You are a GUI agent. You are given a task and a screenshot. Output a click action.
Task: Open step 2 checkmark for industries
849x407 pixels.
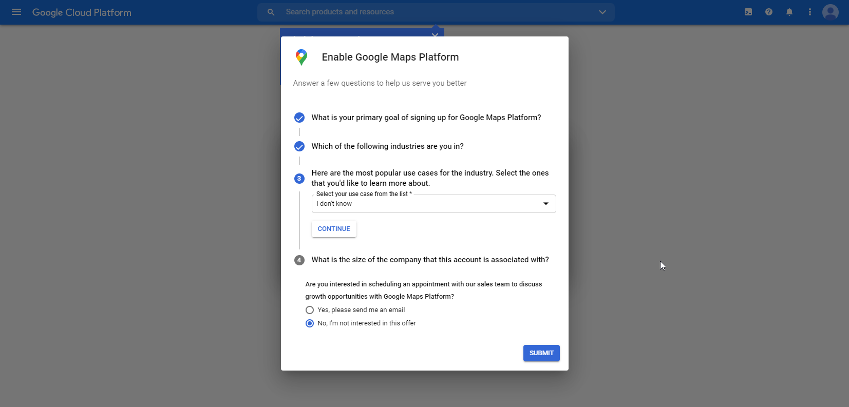(299, 146)
